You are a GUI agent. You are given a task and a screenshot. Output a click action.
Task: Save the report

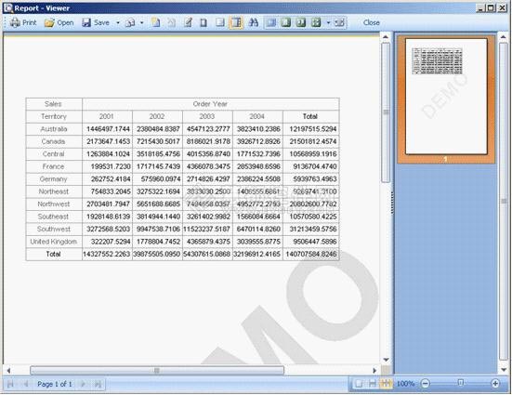[96, 22]
